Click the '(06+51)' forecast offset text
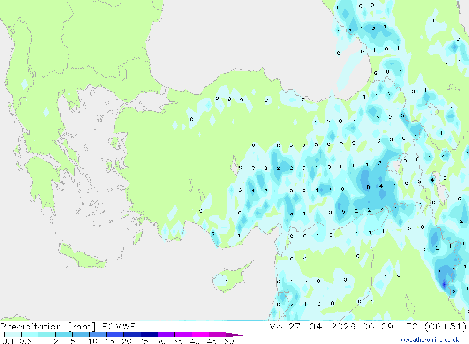This screenshot has height=344, width=469. (446, 327)
